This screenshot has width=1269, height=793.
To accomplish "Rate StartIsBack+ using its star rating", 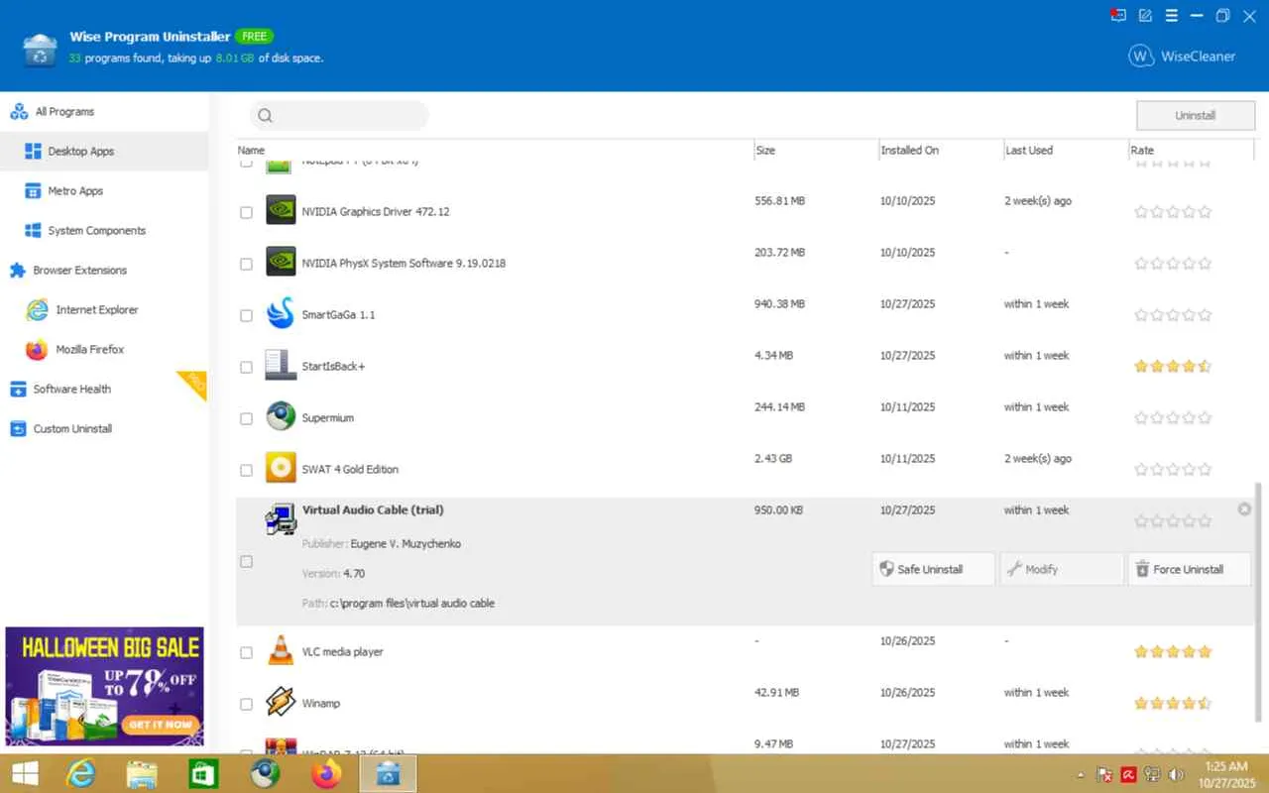I will point(1173,367).
